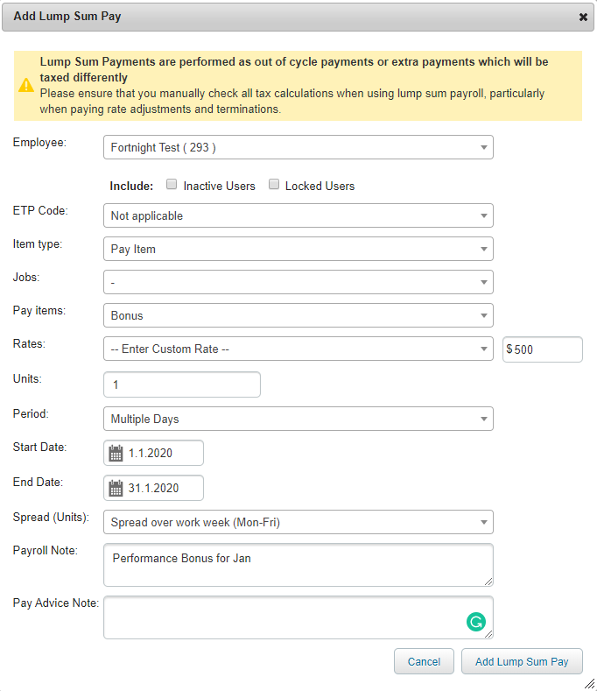Open the Spread (Units) dropdown
This screenshot has height=691, width=597.
point(298,522)
